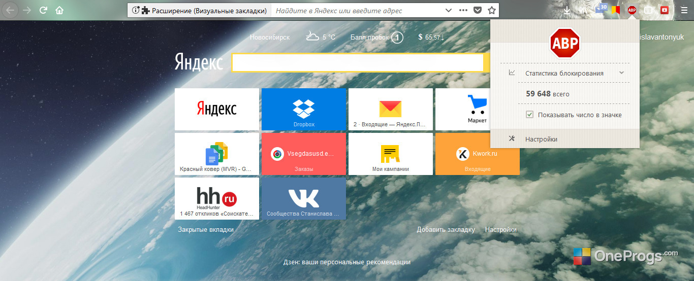Open 'Дзен: ваши персональные рекомендации'

pyautogui.click(x=346, y=262)
